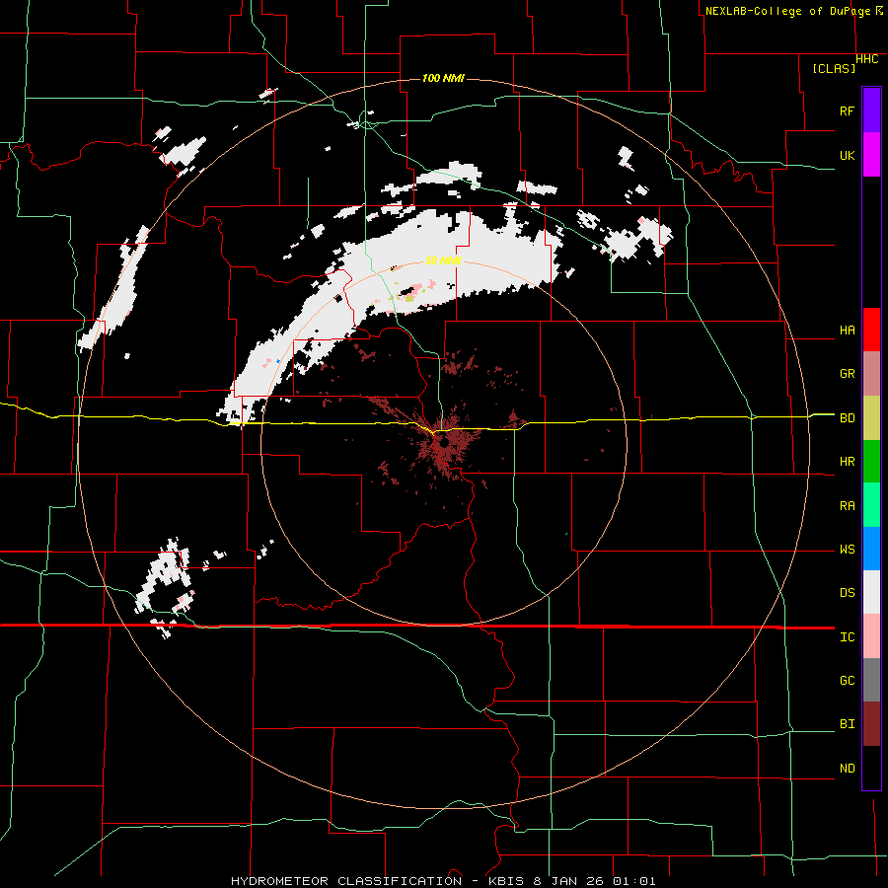Image resolution: width=888 pixels, height=888 pixels.
Task: Click the IC pink legend swatch
Action: pyautogui.click(x=871, y=636)
